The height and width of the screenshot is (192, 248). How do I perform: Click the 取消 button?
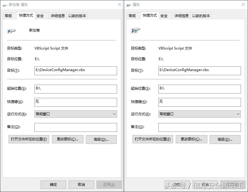(x=81, y=184)
